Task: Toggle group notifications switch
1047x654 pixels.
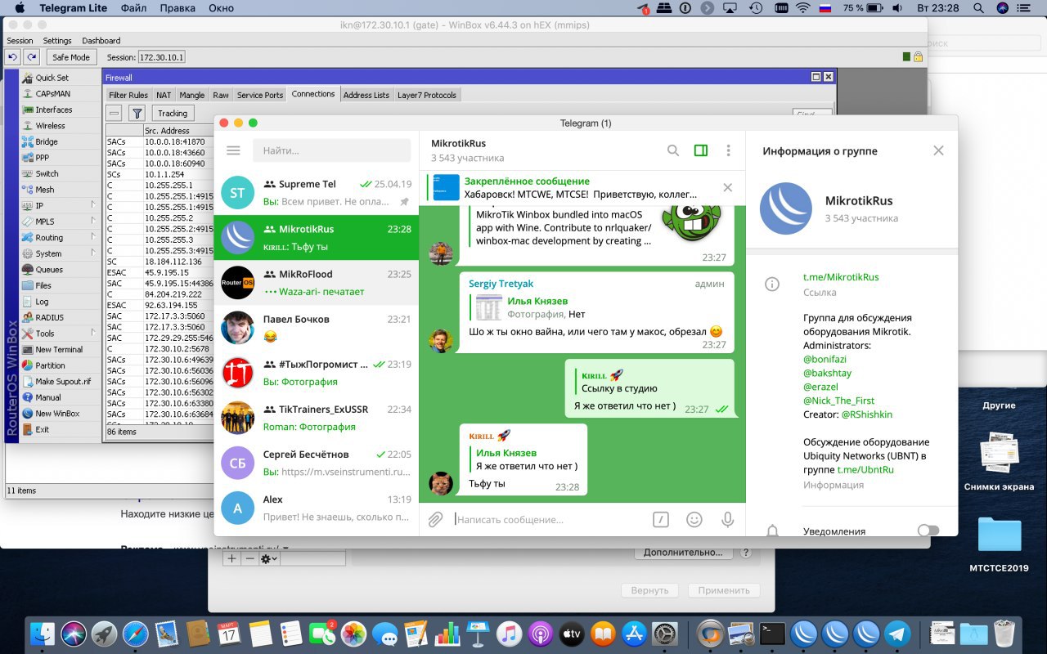Action: 928,531
